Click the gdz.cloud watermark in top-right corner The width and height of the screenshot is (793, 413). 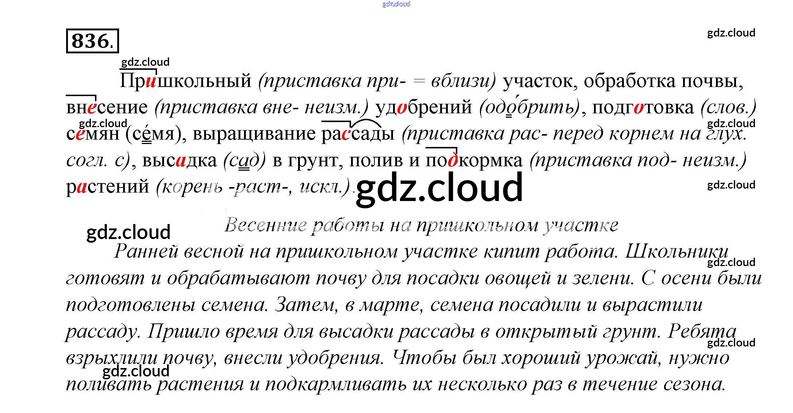[x=731, y=33]
